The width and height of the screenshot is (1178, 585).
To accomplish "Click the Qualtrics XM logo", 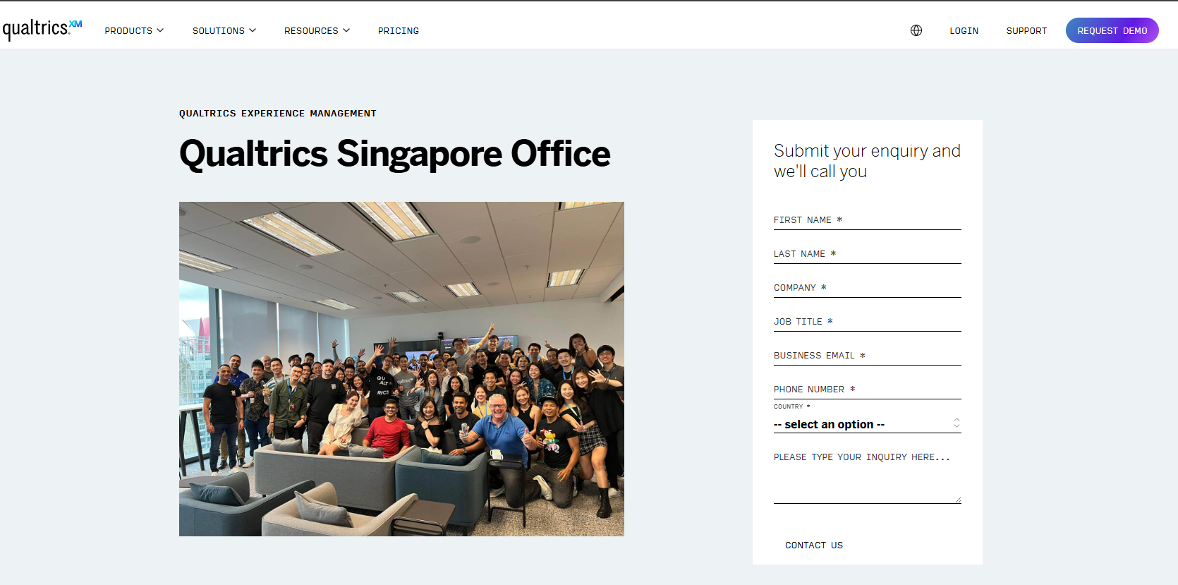I will pos(42,29).
